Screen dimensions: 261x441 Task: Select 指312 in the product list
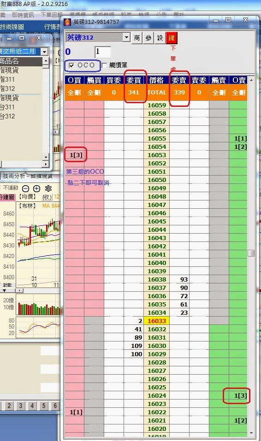7,88
